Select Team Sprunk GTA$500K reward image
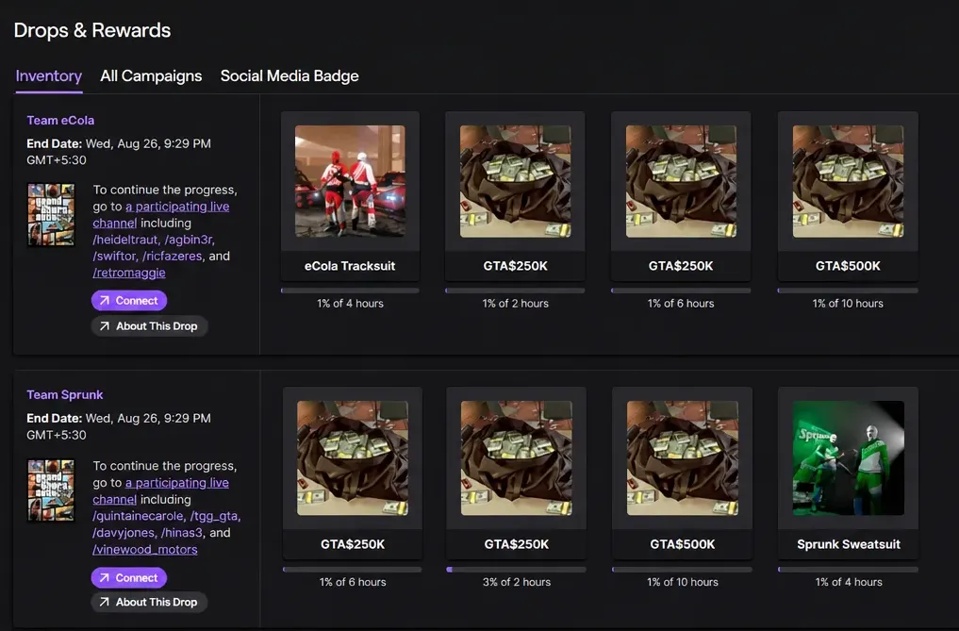This screenshot has height=631, width=959. tap(683, 457)
